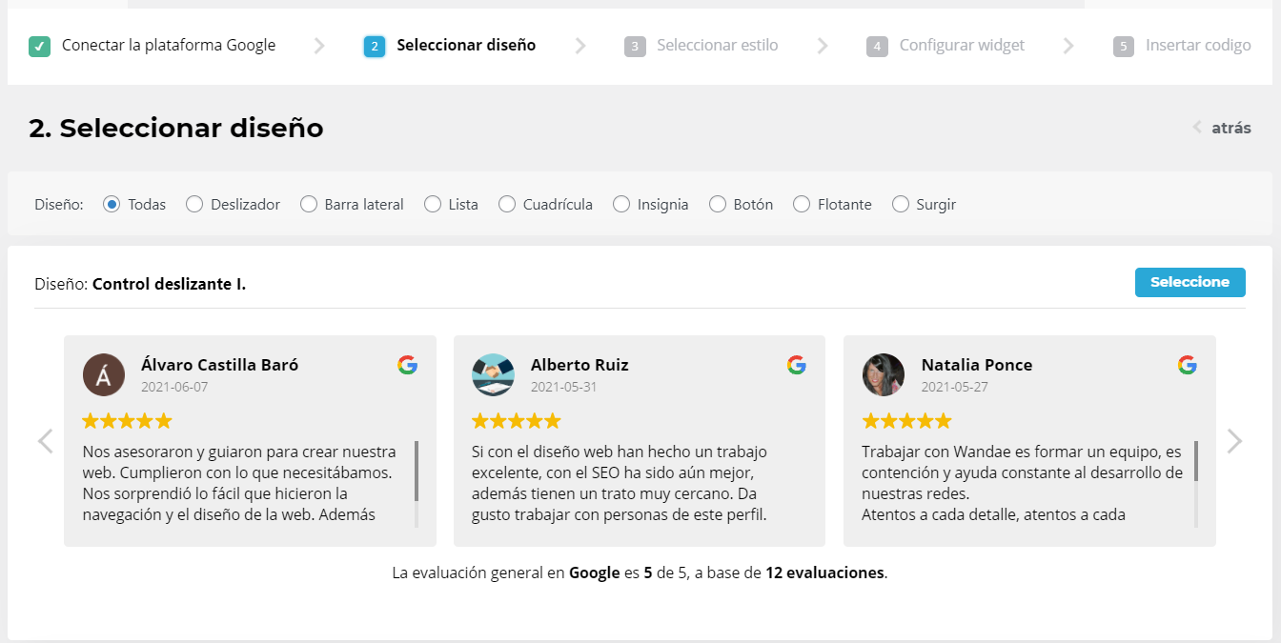
Task: Open the Configurar widget step
Action: pyautogui.click(x=962, y=46)
